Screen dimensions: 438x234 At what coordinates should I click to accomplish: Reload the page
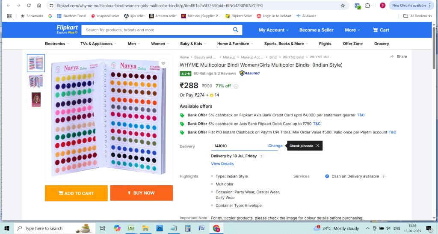(x=29, y=5)
